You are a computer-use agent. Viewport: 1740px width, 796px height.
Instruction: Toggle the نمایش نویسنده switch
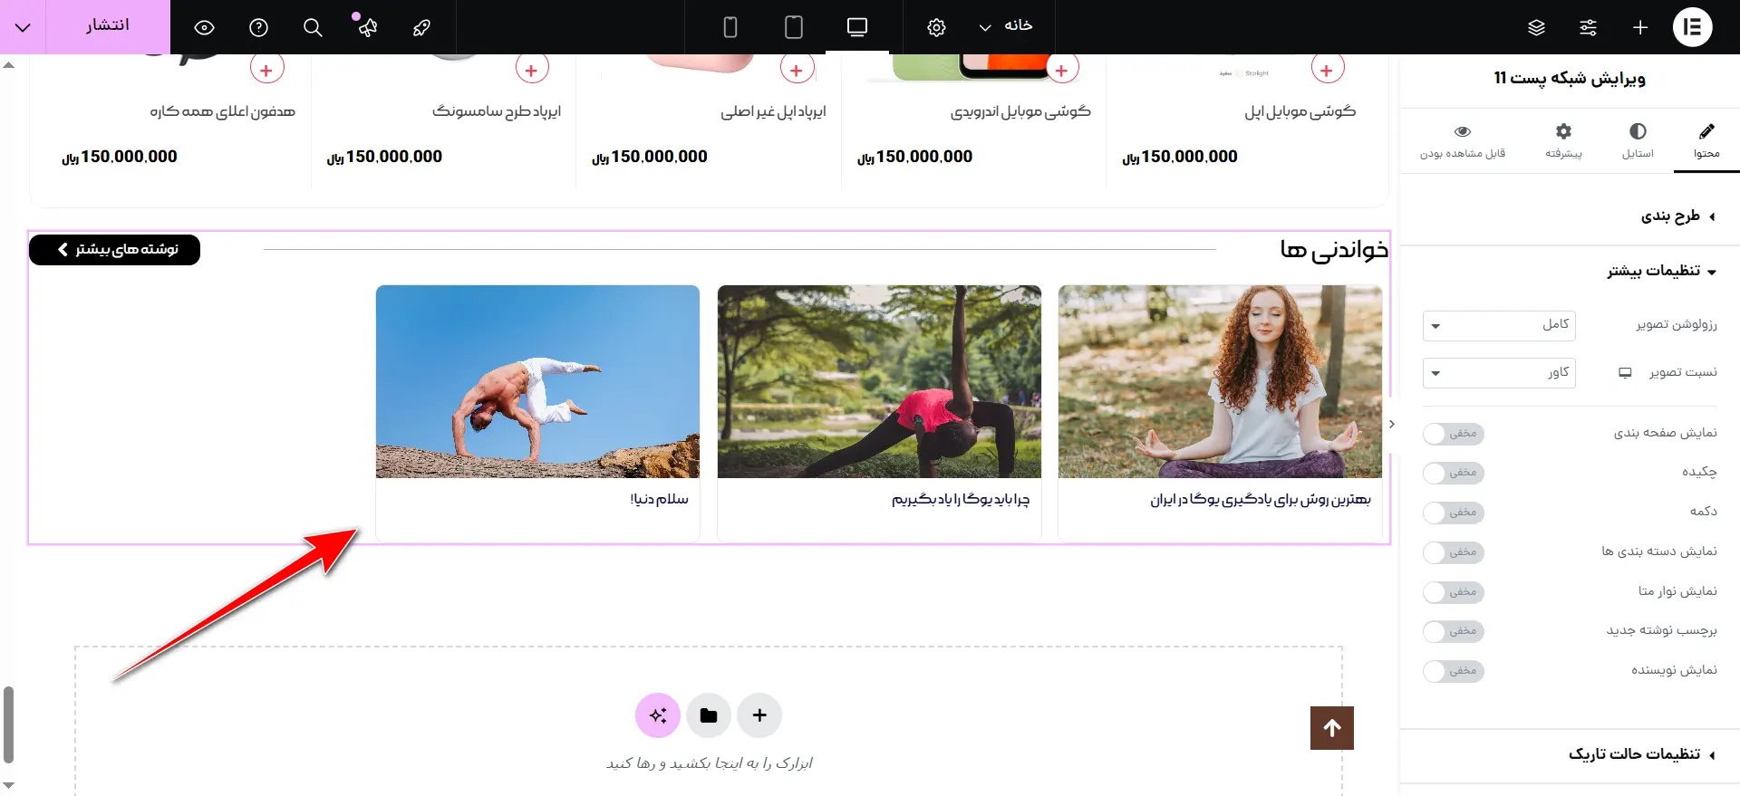pyautogui.click(x=1453, y=671)
